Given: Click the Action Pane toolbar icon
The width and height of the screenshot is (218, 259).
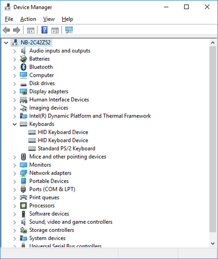Looking at the screenshot, I should (x=55, y=30).
